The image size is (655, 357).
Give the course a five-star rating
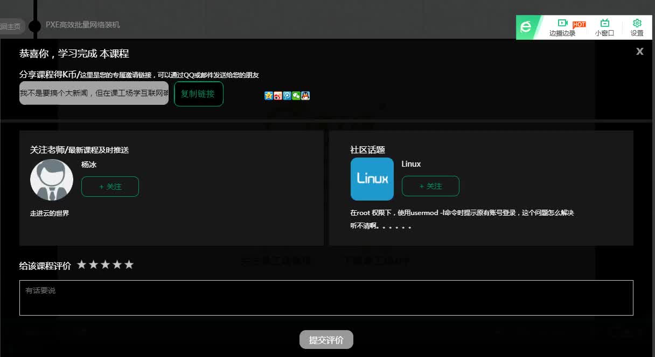[129, 264]
